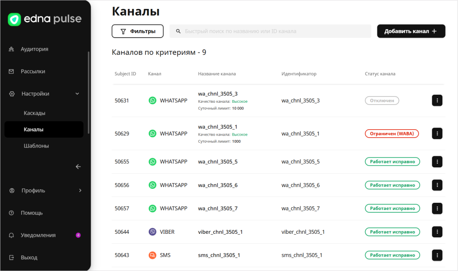460x271 pixels.
Task: Click the edna pulse logo
Action: coord(44,19)
